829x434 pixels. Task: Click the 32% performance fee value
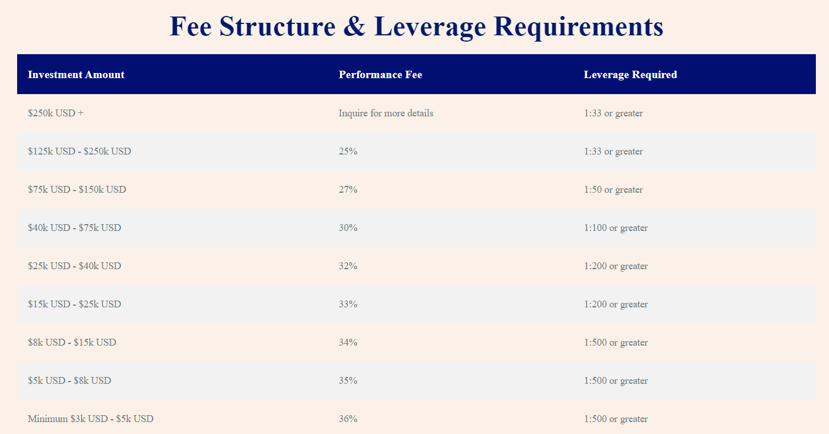[348, 266]
